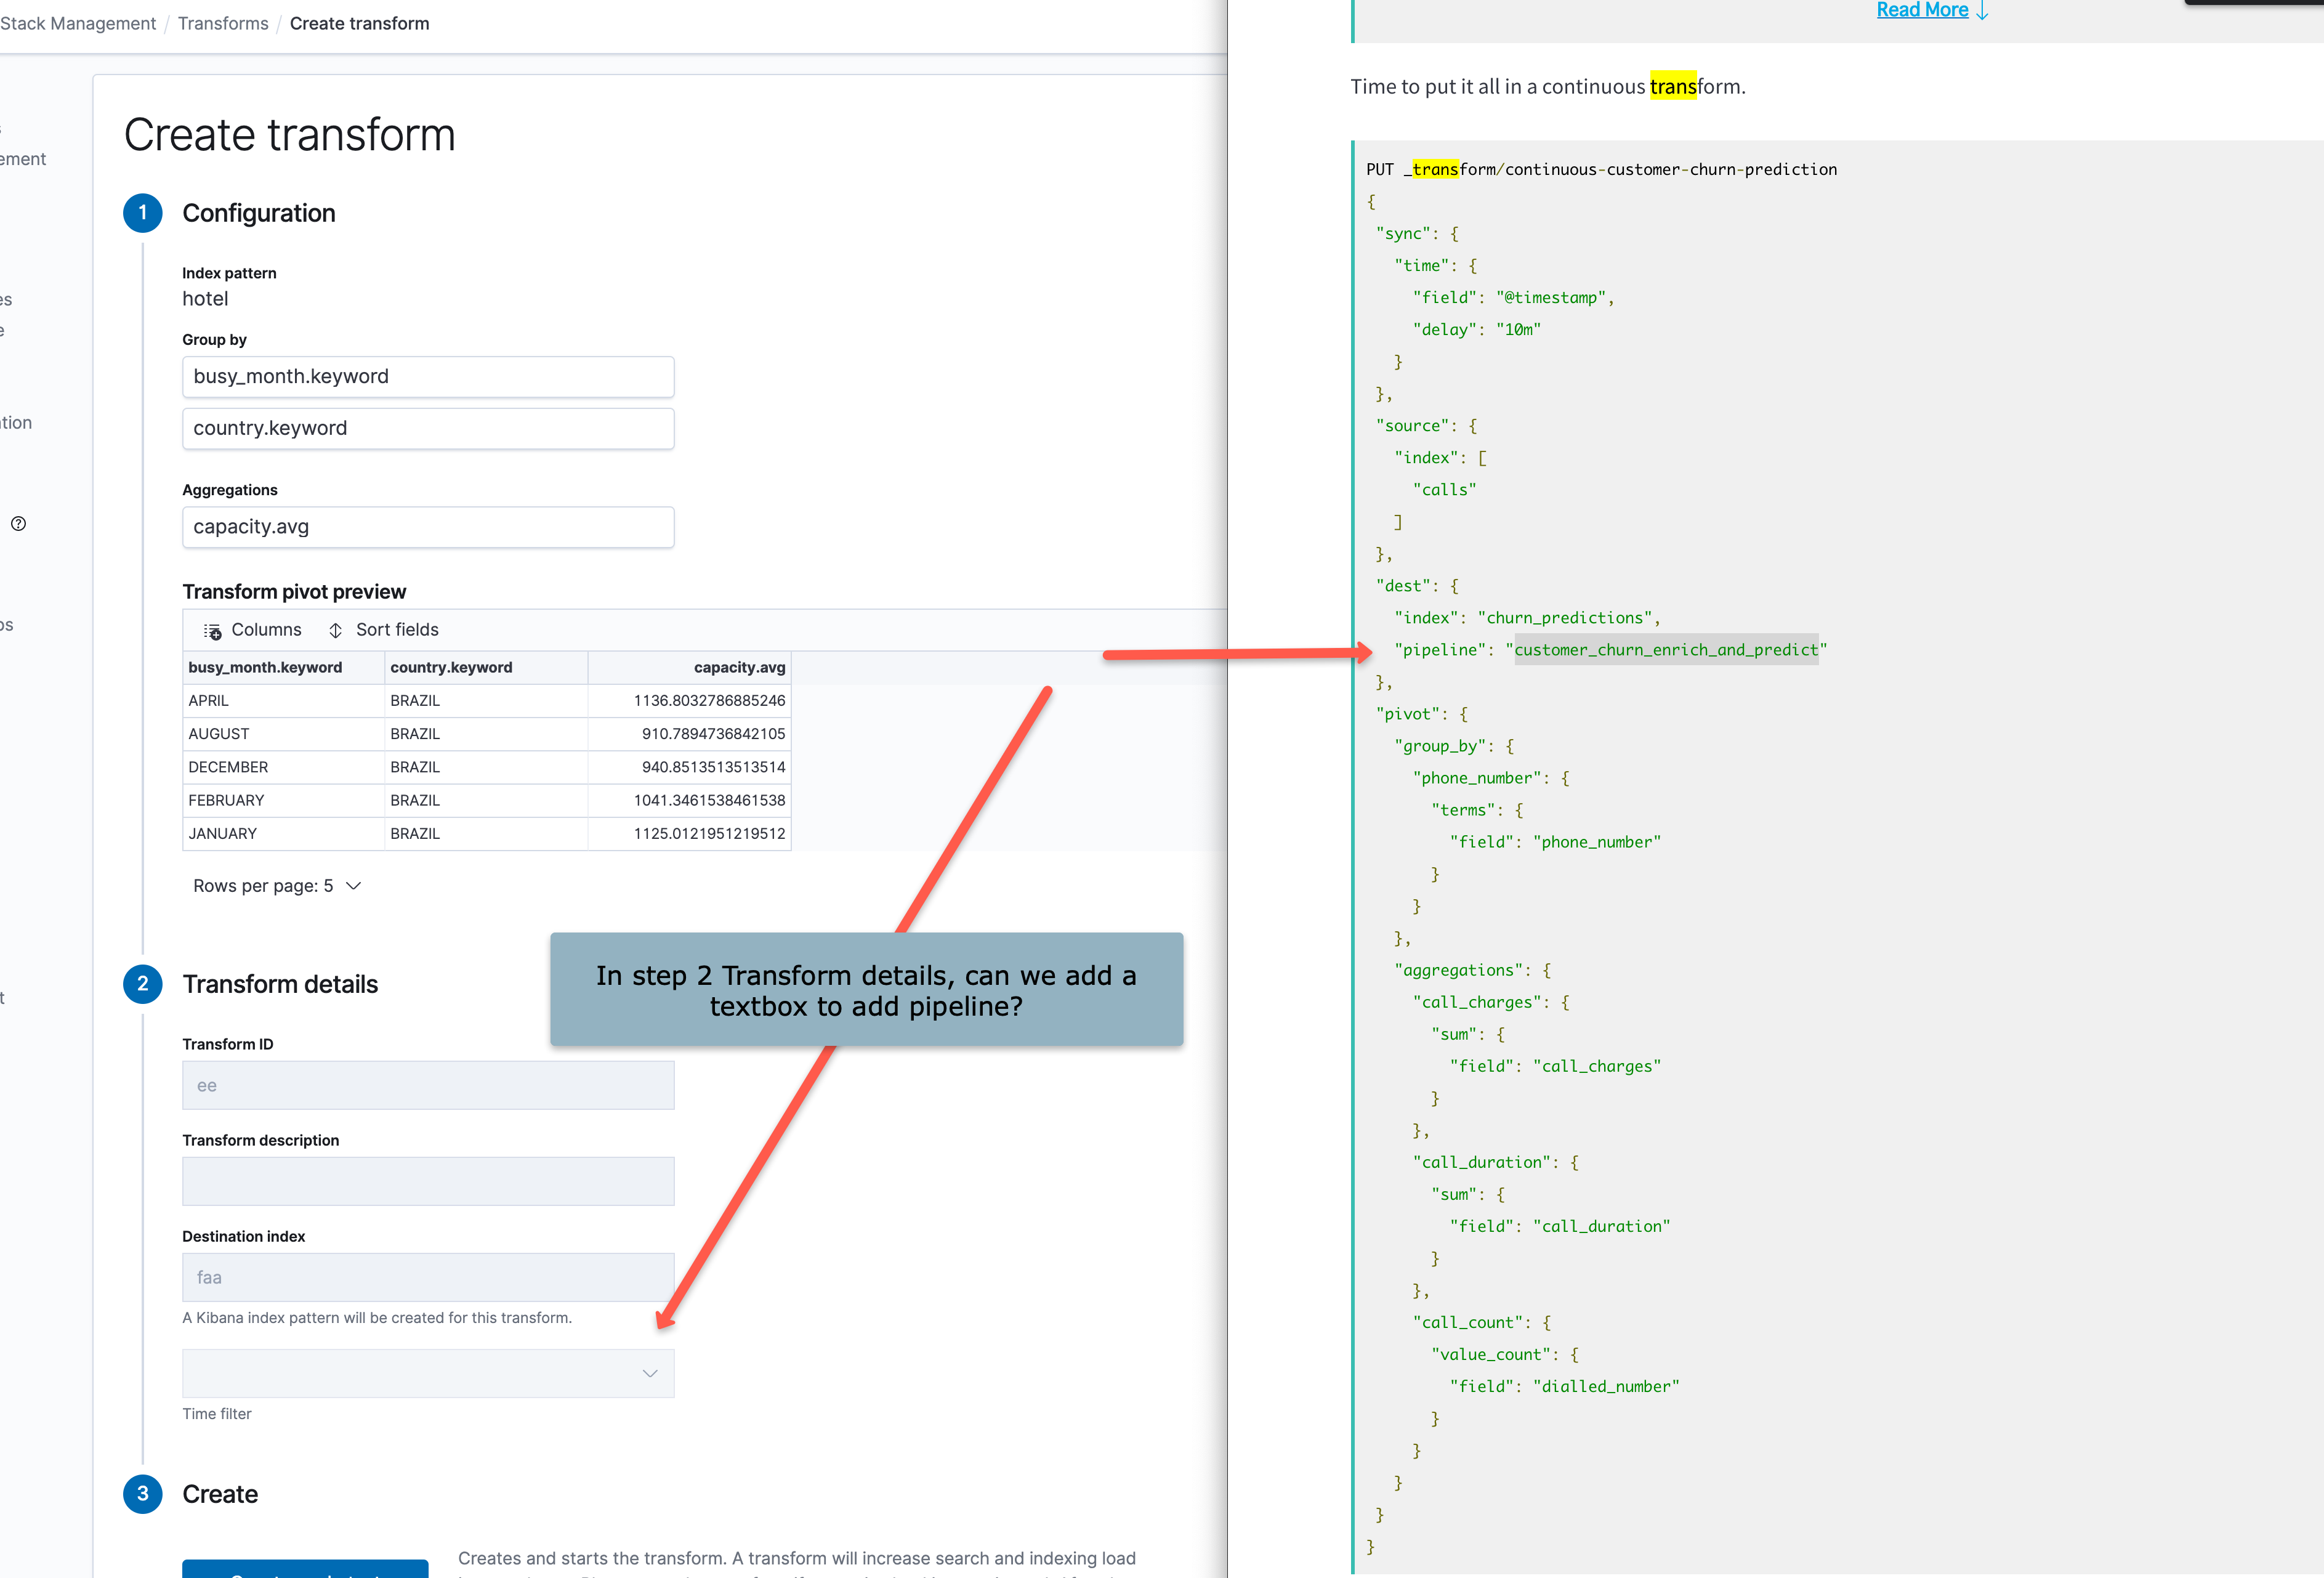Select the DECEMBER row cell
Image resolution: width=2324 pixels, height=1578 pixels.
pyautogui.click(x=284, y=767)
